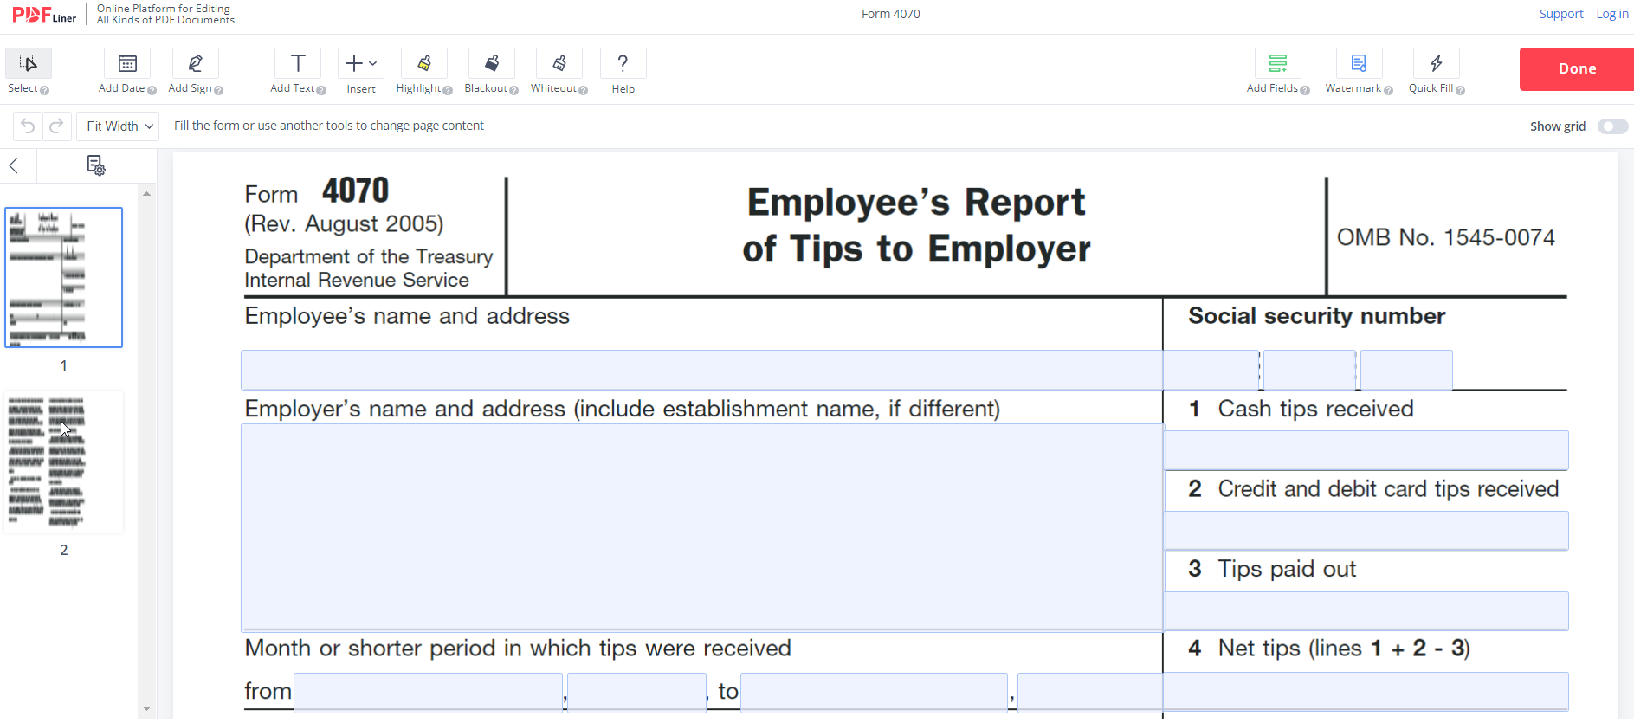
Task: Click the Quick Fill lightning icon
Action: (1436, 64)
